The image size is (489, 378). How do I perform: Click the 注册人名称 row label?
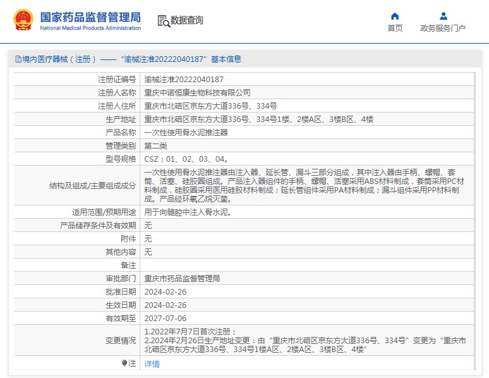pos(117,93)
